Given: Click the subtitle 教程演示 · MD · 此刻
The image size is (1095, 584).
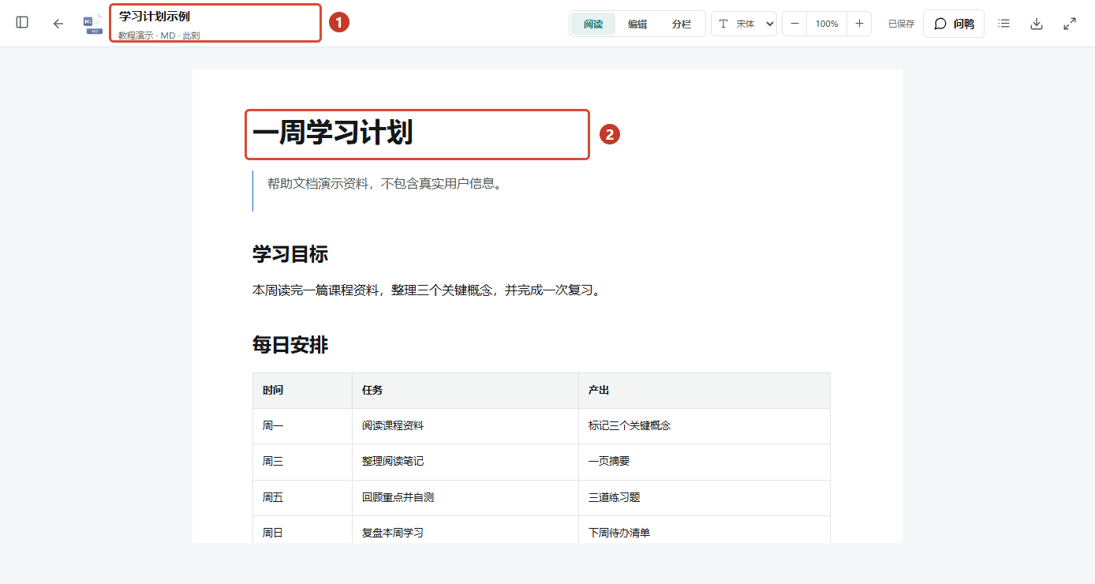Looking at the screenshot, I should pyautogui.click(x=159, y=36).
